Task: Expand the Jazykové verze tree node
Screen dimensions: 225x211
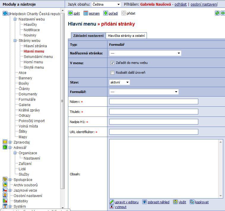Action: [10, 190]
